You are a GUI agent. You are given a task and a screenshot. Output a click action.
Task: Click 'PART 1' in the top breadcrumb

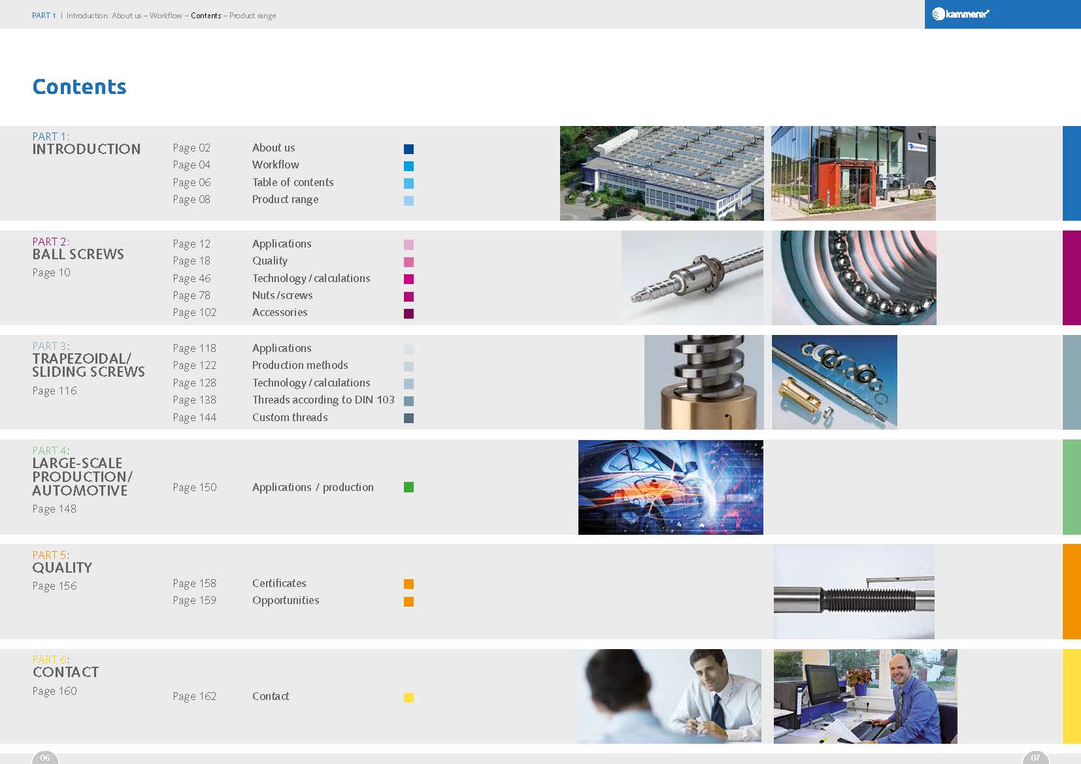(44, 16)
